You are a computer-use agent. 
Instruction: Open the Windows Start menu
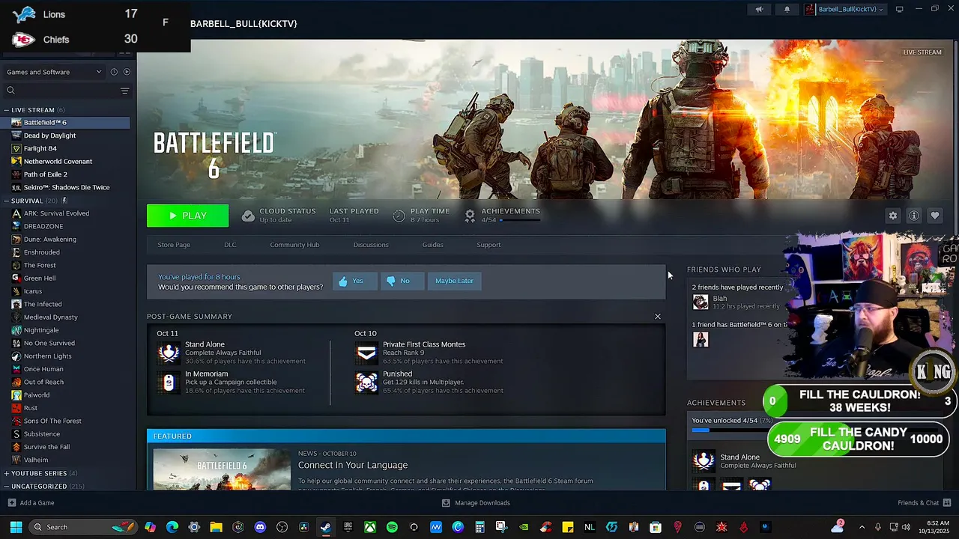coord(16,527)
